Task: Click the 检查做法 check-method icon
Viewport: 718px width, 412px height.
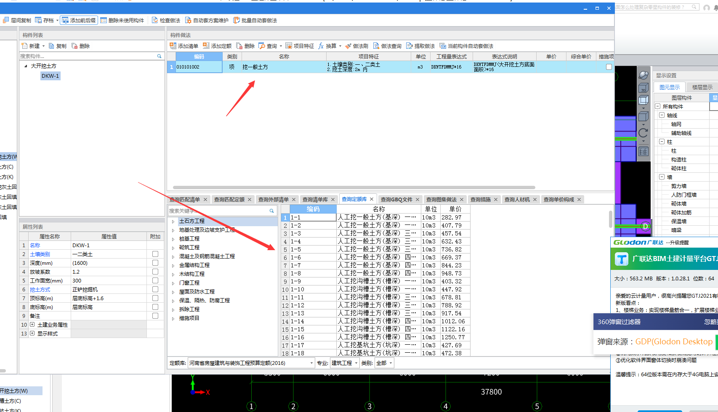Action: [x=154, y=20]
